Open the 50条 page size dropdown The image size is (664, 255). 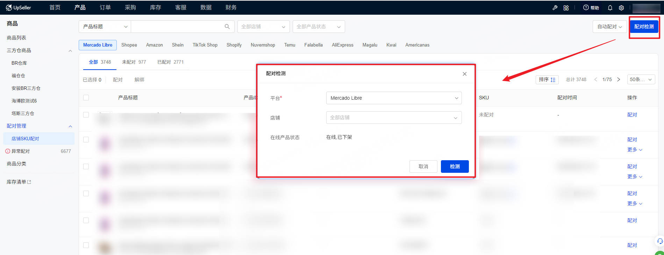click(641, 79)
